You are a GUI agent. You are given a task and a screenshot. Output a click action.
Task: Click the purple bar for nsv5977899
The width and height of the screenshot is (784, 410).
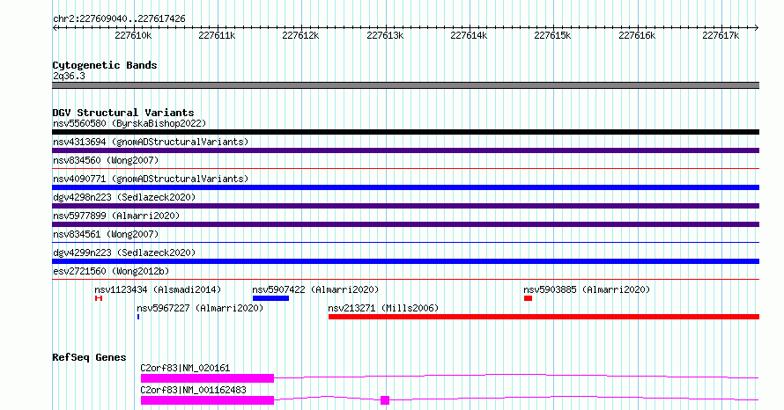(405, 224)
